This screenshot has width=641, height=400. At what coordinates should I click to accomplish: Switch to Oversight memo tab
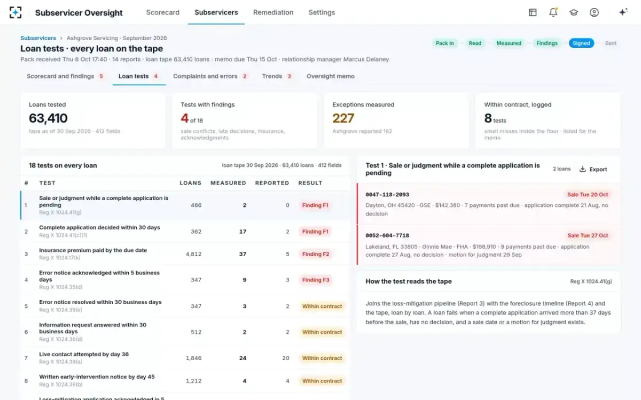pos(331,76)
